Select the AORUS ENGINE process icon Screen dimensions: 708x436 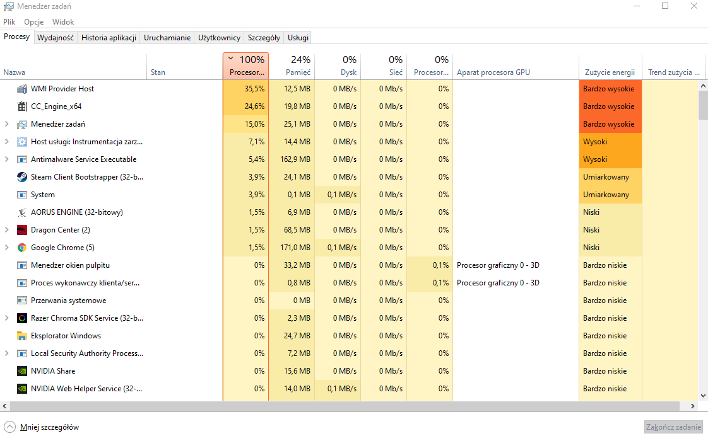(x=23, y=212)
